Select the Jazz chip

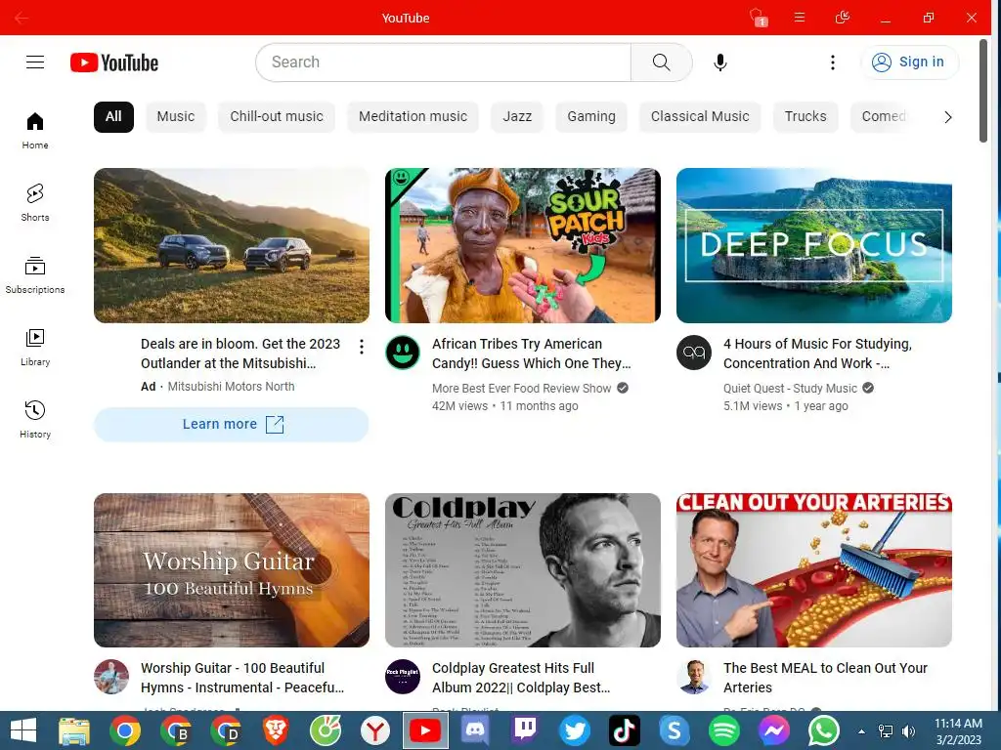tap(517, 117)
